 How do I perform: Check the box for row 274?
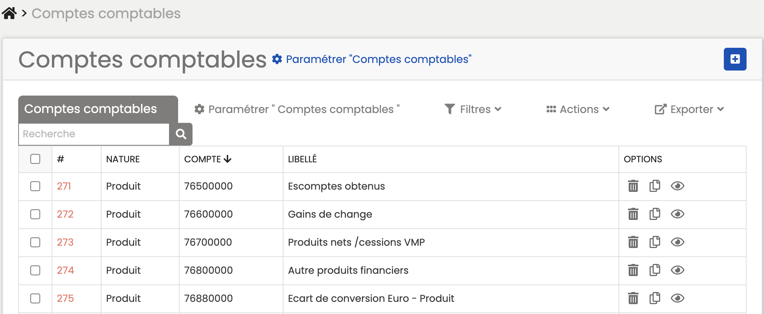[x=35, y=270]
